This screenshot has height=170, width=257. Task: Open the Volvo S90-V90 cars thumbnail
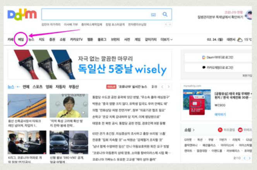(69, 143)
